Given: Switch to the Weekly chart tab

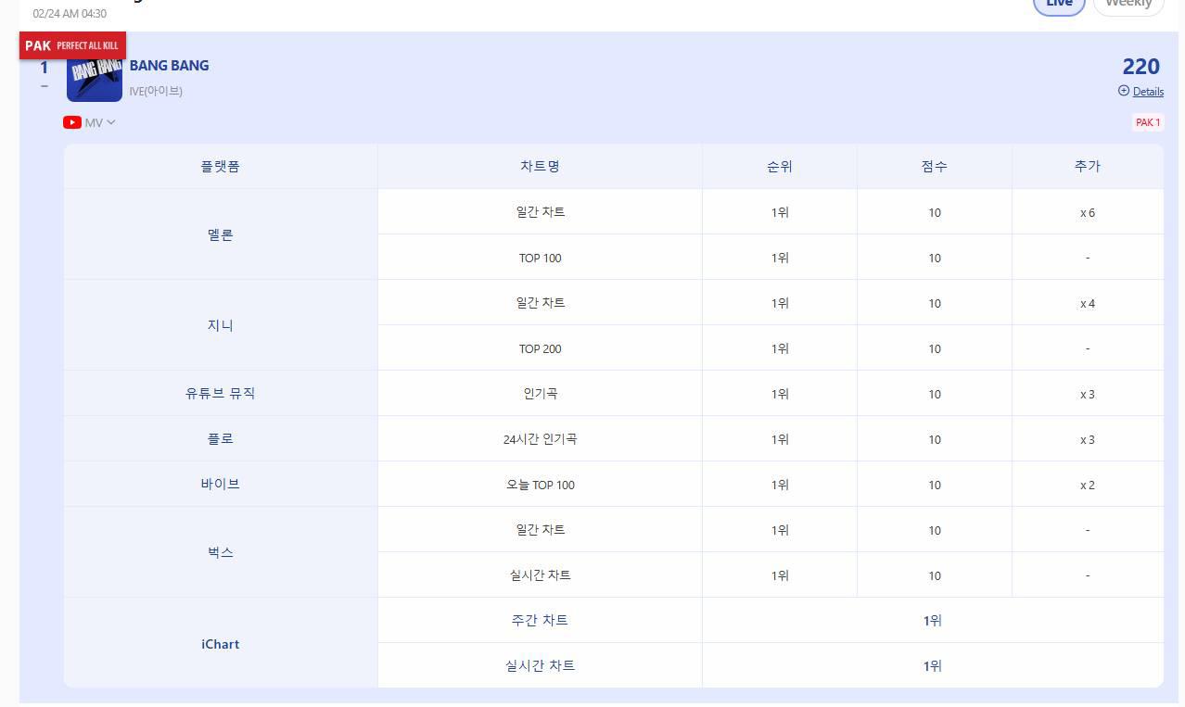Looking at the screenshot, I should [x=1128, y=5].
